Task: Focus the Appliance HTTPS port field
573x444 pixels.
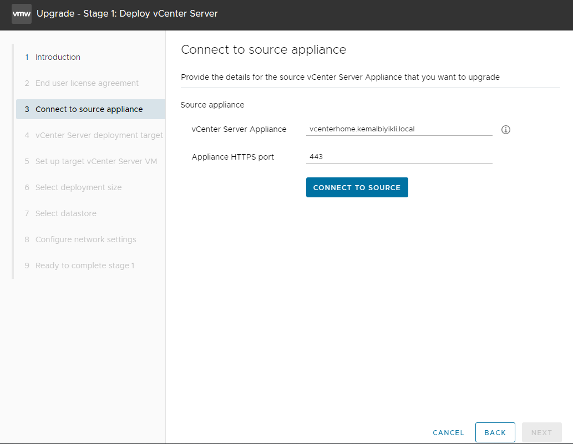Action: [399, 157]
